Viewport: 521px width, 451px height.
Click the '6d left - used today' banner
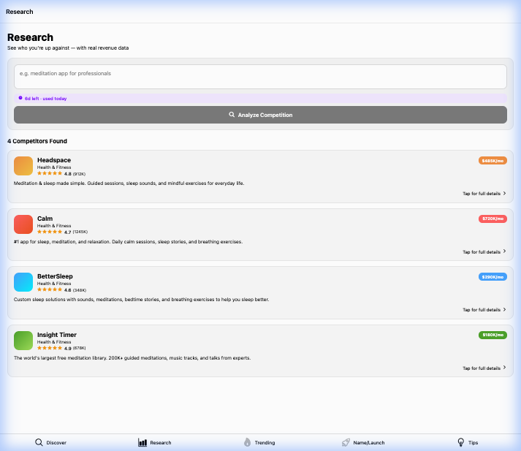click(45, 98)
